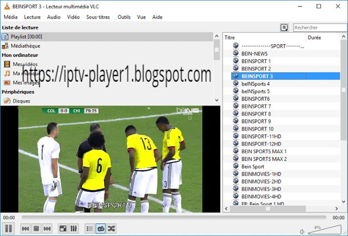The width and height of the screenshot is (348, 236).
Task: Open the Vidéo menu
Action: (73, 17)
